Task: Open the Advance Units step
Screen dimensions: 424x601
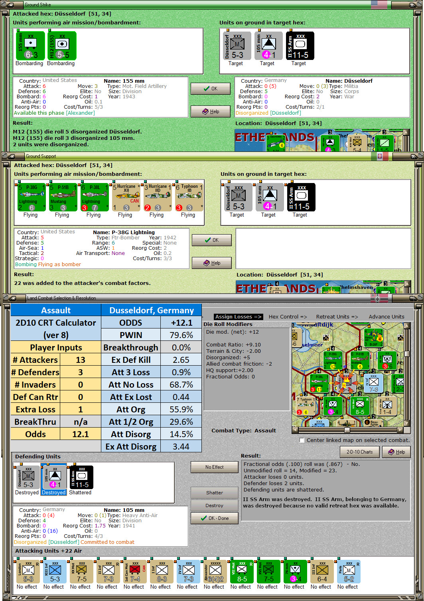Action: point(386,316)
